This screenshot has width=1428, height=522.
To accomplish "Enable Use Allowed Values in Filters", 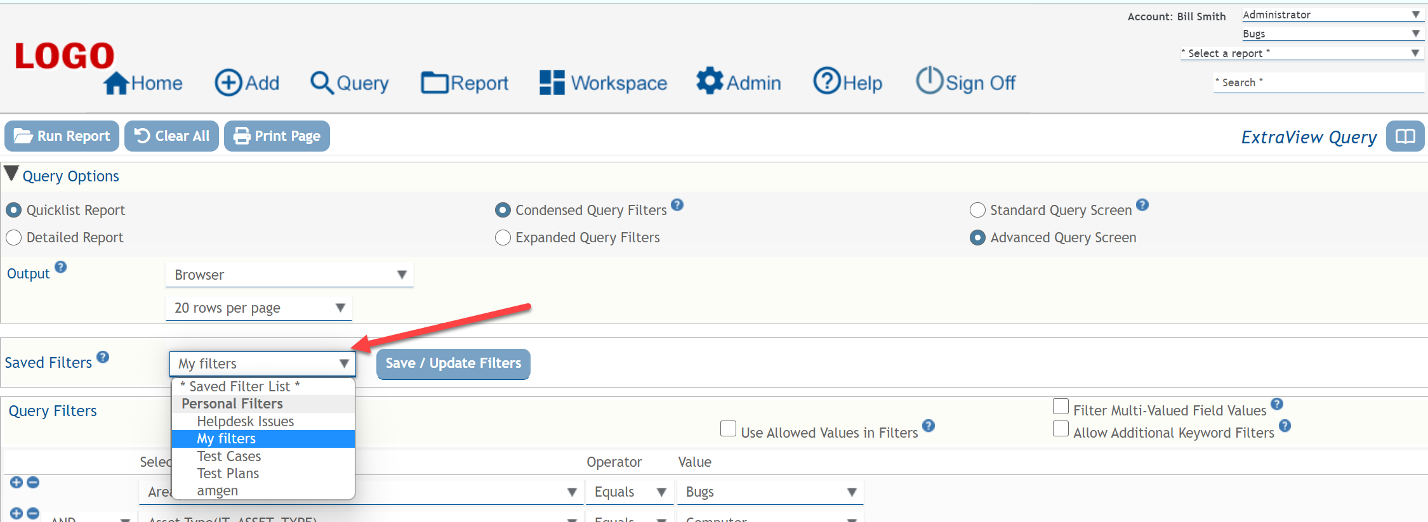I will 728,429.
